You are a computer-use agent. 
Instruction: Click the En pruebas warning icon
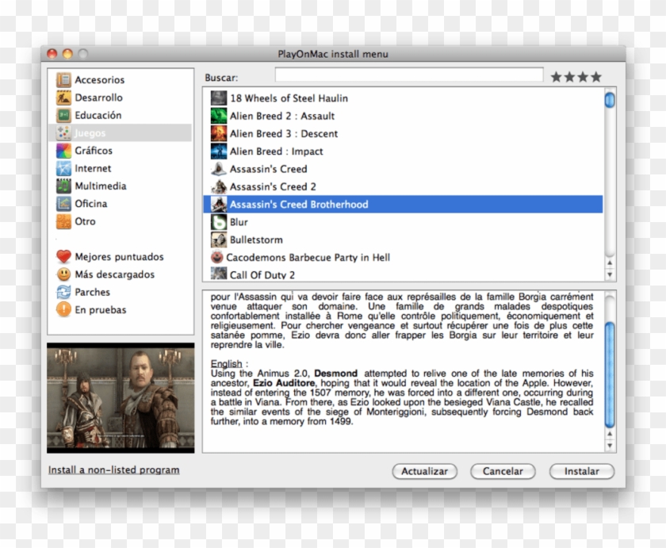63,309
